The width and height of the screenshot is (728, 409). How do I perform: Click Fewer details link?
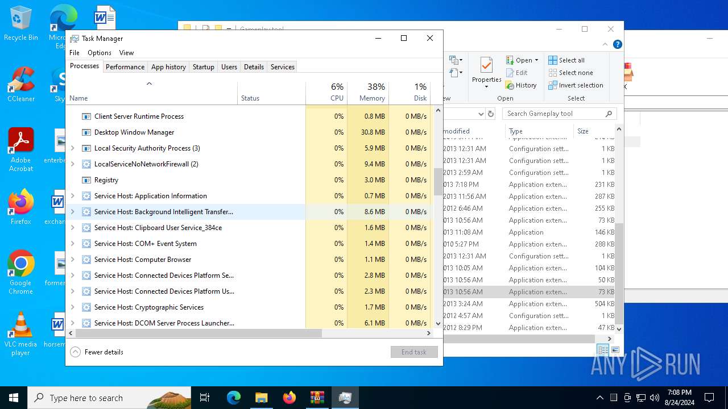click(104, 352)
